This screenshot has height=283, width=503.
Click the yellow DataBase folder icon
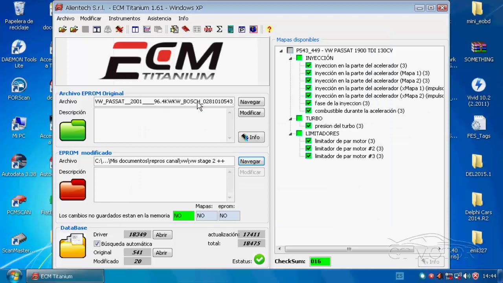point(73,246)
